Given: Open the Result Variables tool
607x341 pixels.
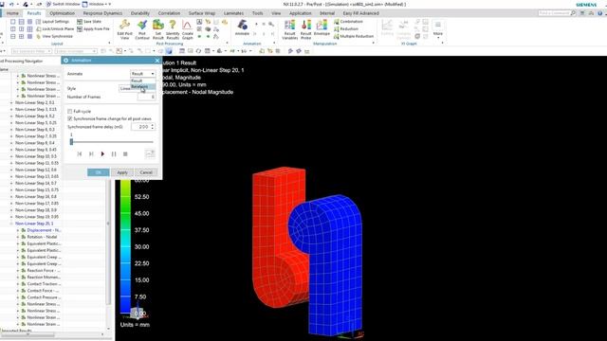Looking at the screenshot, I should click(x=289, y=29).
